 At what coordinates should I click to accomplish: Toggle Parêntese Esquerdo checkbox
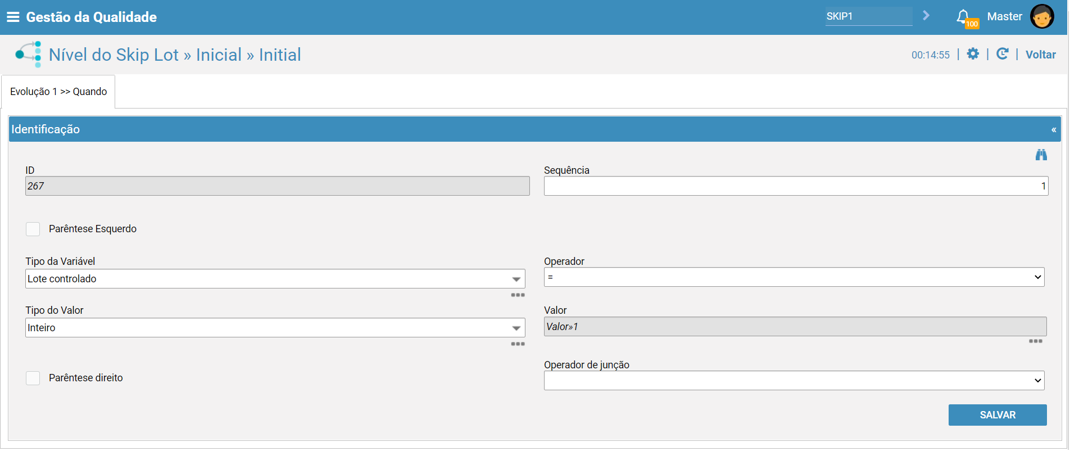[x=33, y=229]
